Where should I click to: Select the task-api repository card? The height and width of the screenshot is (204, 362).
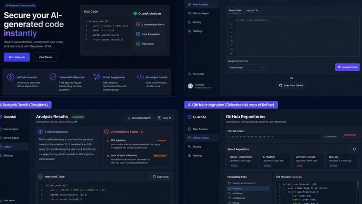click(x=342, y=161)
